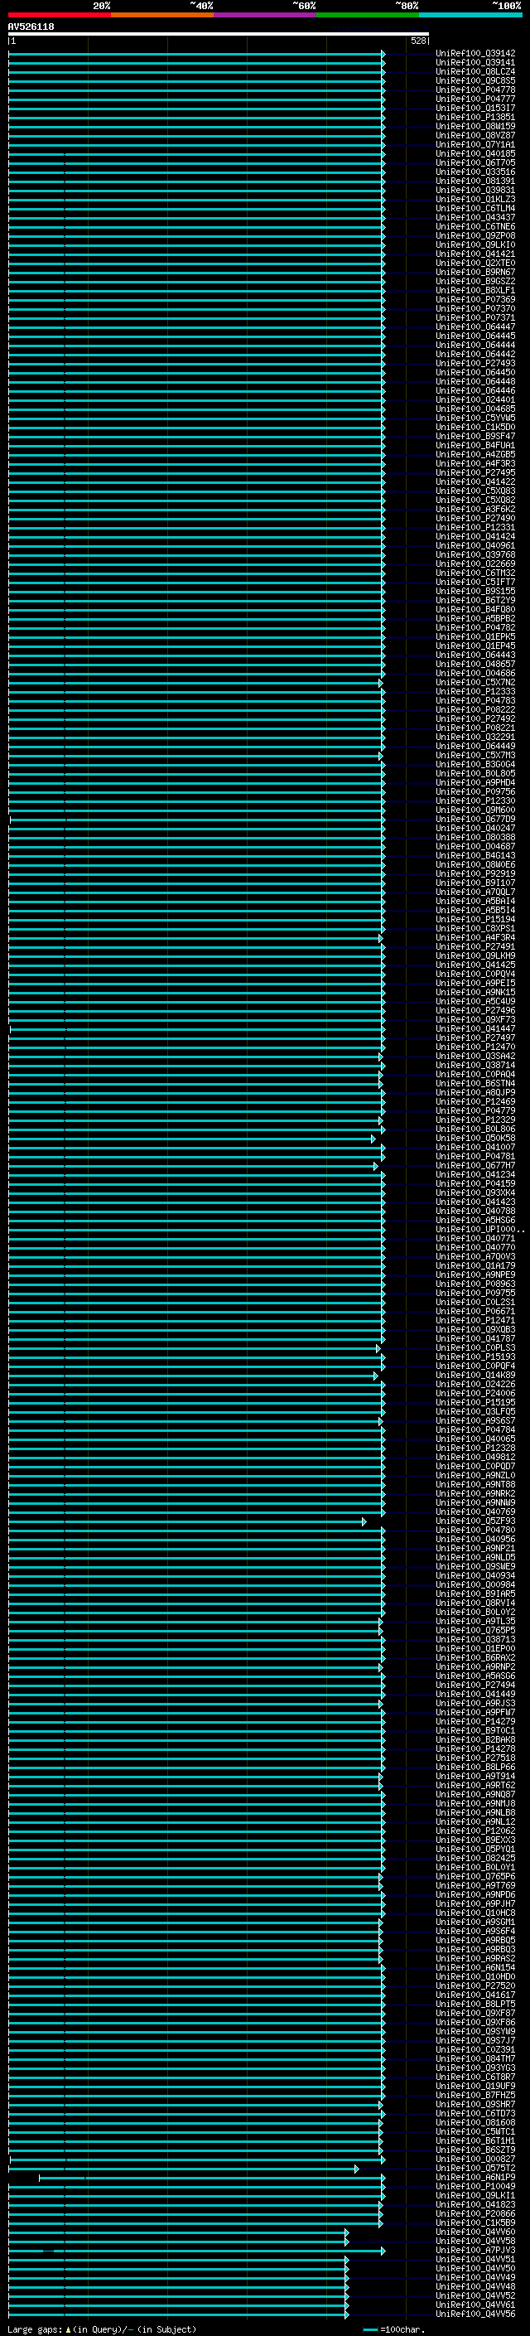The width and height of the screenshot is (530, 2336).
Task: Select label UniRef100_A8QJP9
Action: 475,1093
